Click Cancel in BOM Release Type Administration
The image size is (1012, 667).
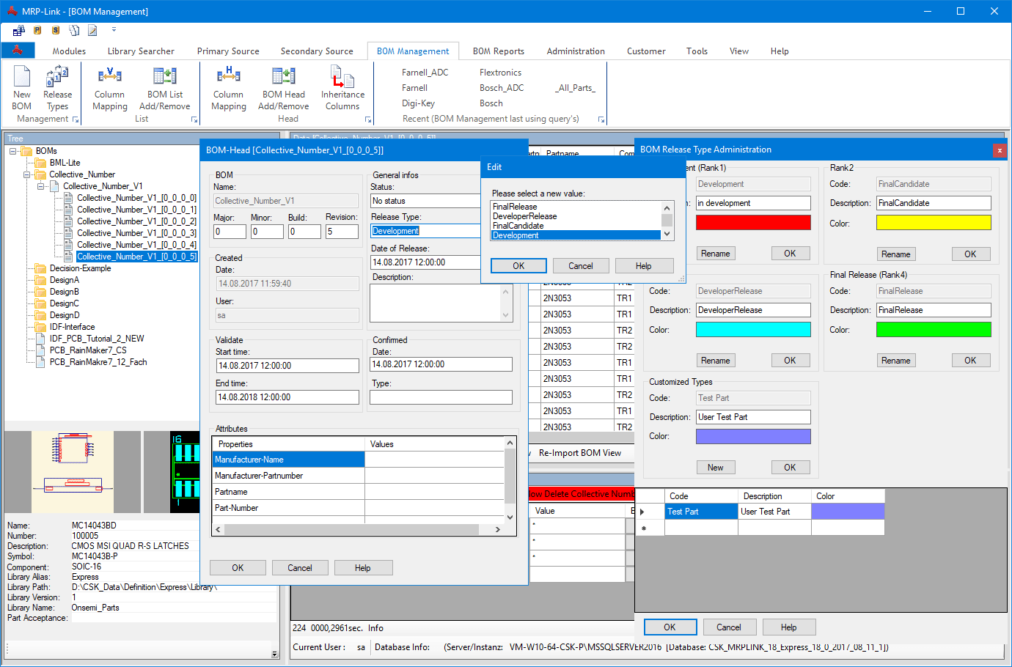point(729,627)
